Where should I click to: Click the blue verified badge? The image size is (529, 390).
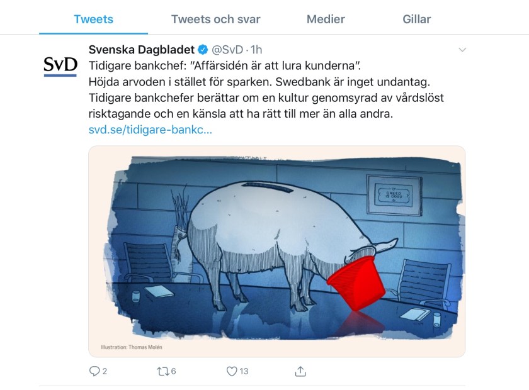click(202, 50)
